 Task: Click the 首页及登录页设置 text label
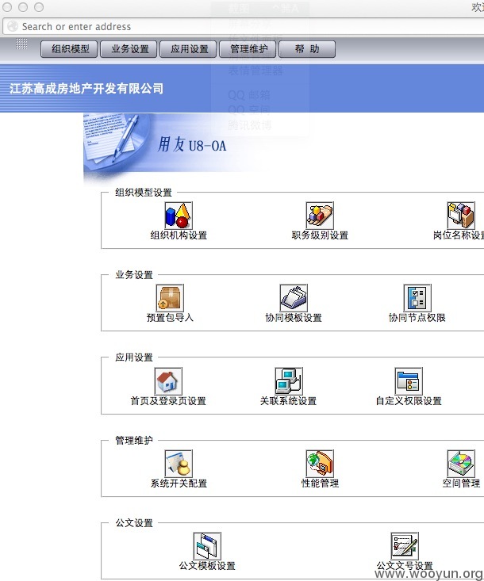click(168, 400)
